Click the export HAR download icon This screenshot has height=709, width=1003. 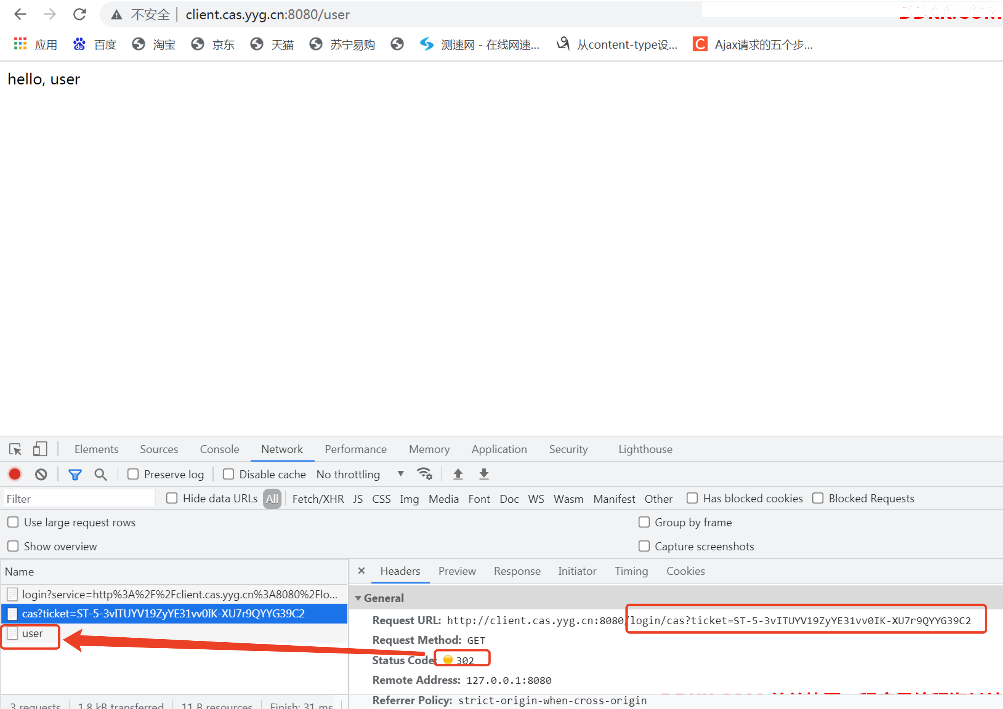[483, 474]
